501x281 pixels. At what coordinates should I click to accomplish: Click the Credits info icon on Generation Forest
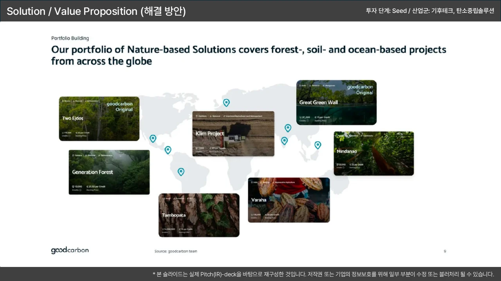pyautogui.click(x=80, y=190)
